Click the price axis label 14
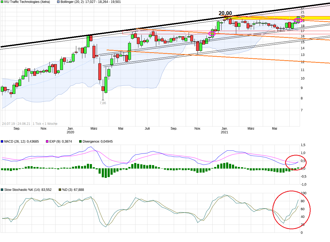The width and height of the screenshot is (330, 242). (x=302, y=48)
